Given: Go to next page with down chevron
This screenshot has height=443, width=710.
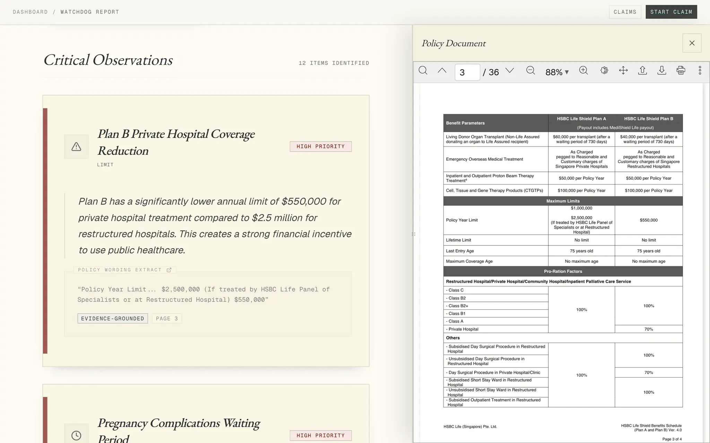Looking at the screenshot, I should tap(510, 71).
